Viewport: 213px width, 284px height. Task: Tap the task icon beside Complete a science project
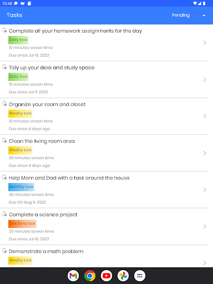(x=4, y=214)
